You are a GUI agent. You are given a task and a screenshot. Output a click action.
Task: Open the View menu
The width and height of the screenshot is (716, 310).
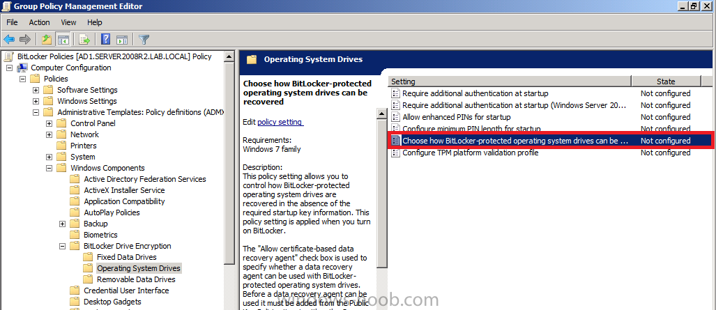click(x=68, y=22)
